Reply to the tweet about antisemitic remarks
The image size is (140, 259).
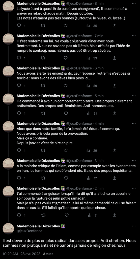click(x=19, y=113)
